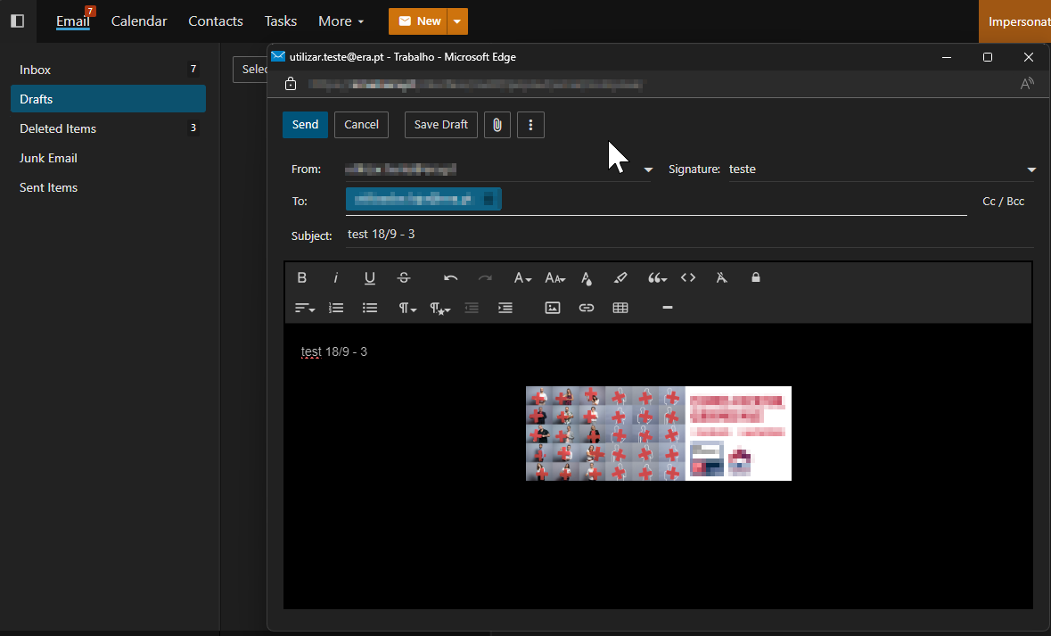Open the three-dot more options menu
1051x636 pixels.
click(530, 125)
